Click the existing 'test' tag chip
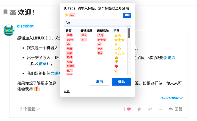197x121 pixels. (x=72, y=15)
